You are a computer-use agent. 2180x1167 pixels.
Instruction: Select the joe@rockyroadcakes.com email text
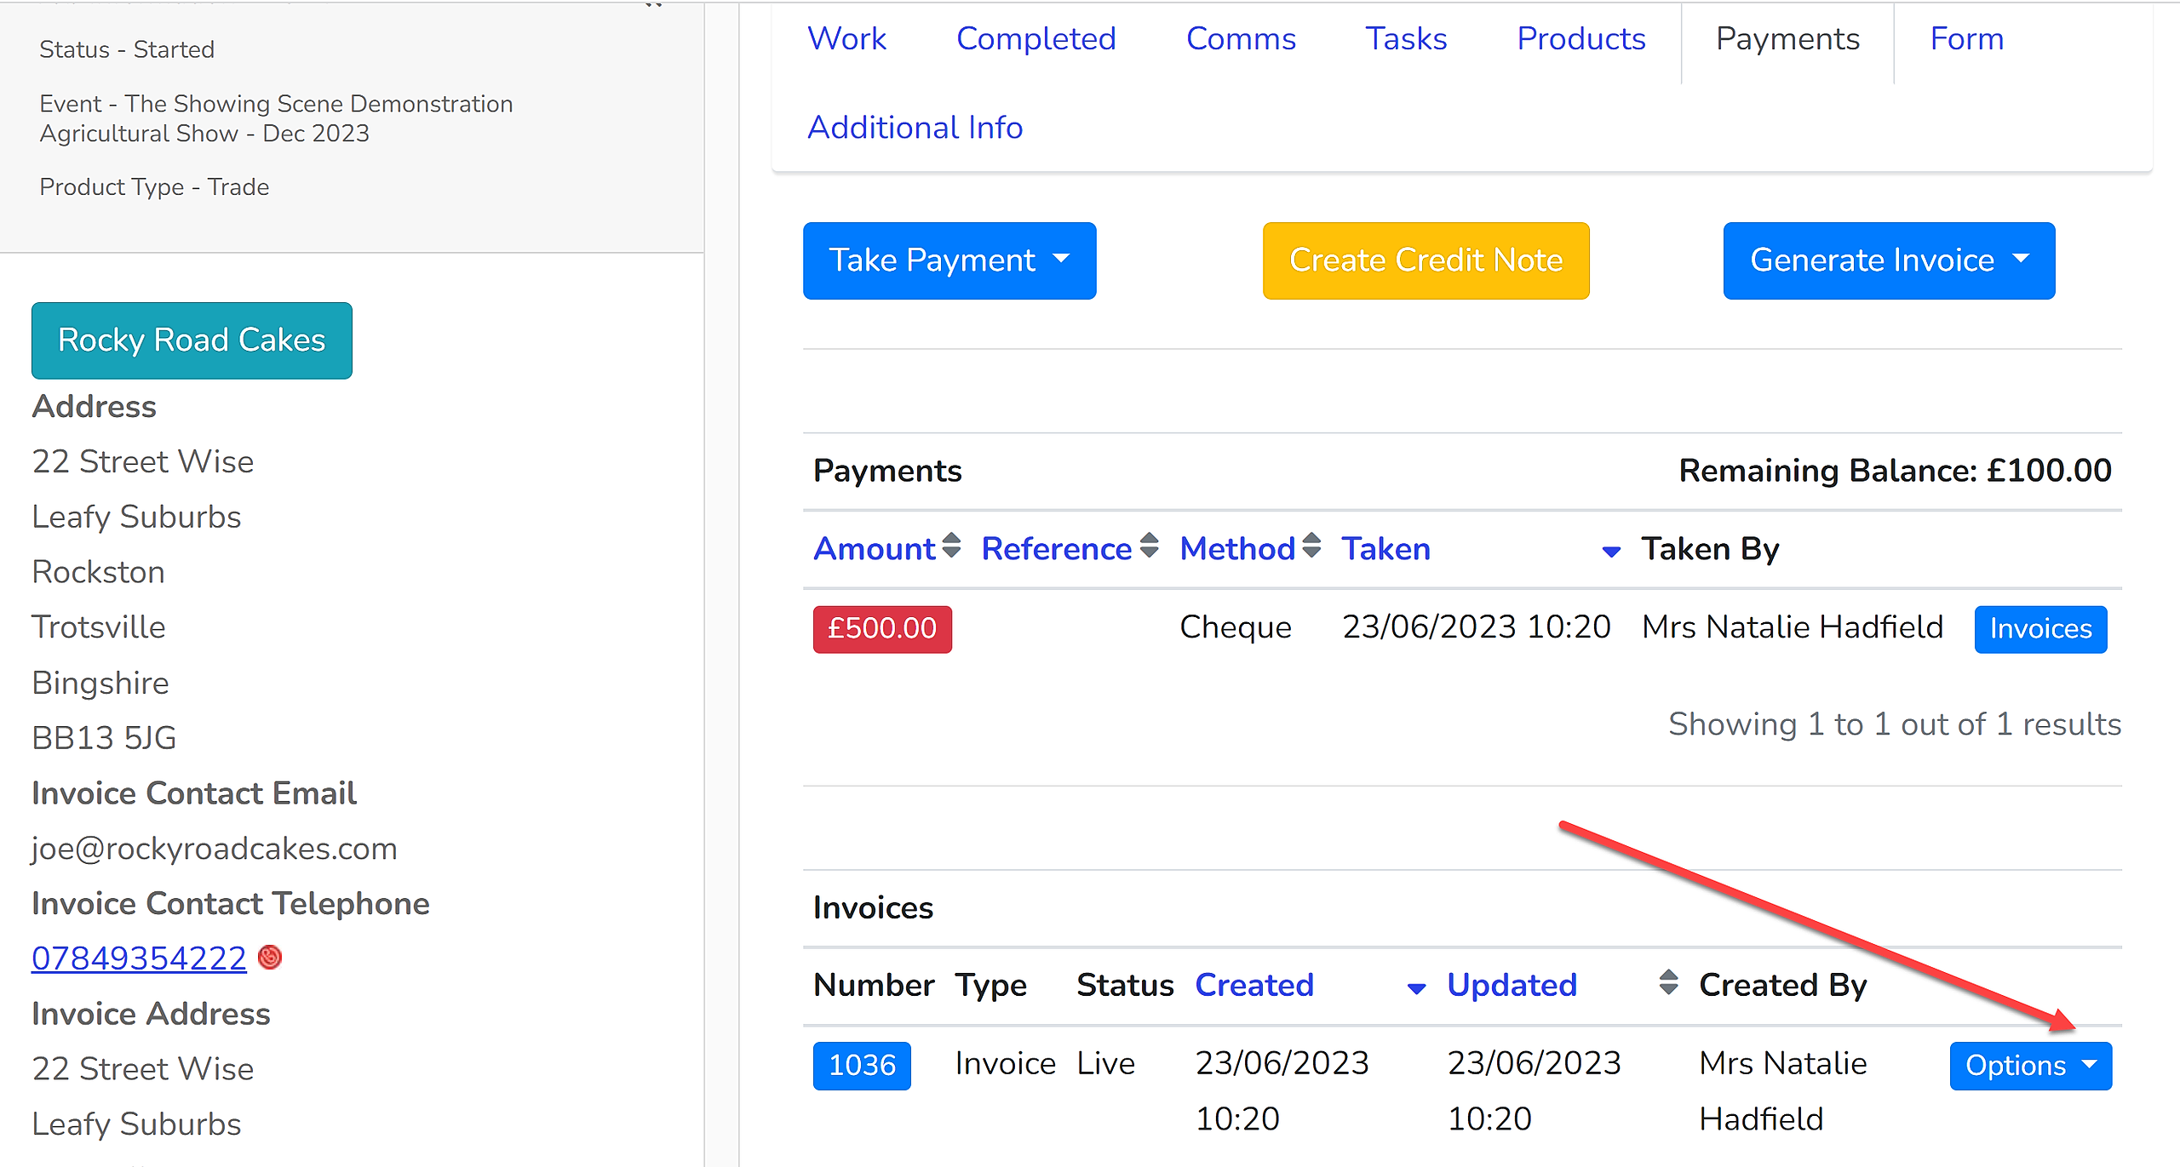(215, 849)
